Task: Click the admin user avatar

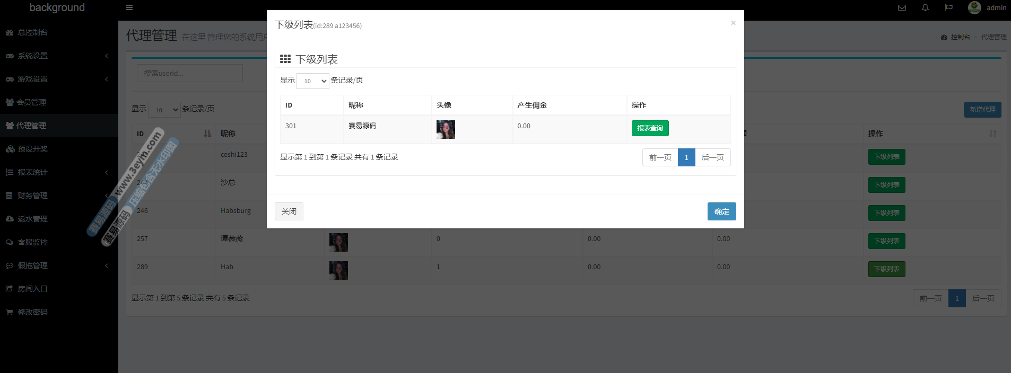Action: point(974,7)
